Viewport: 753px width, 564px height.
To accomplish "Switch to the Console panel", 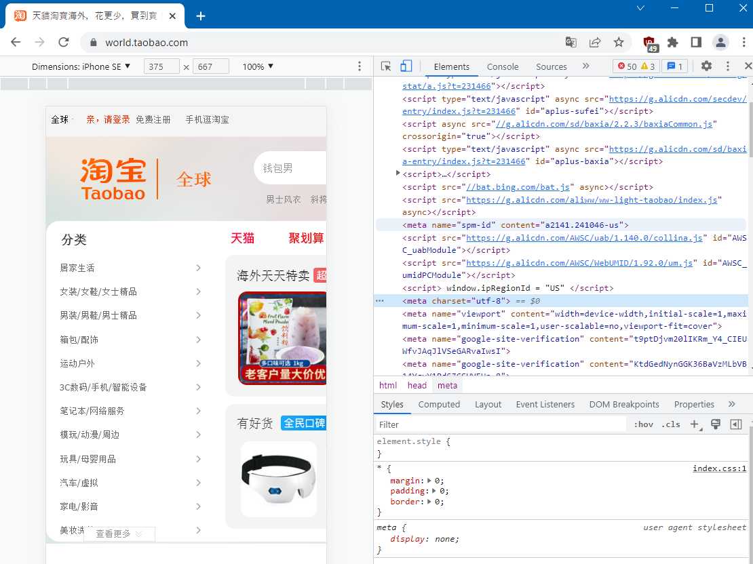I will coord(502,66).
